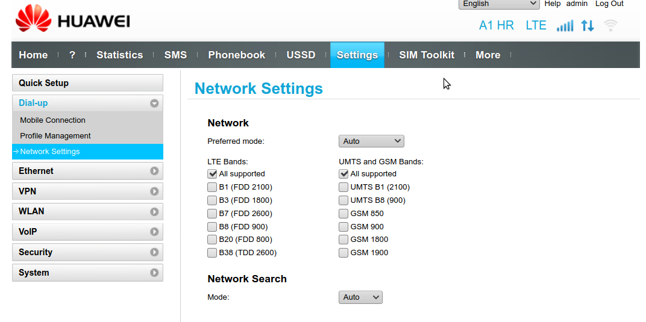Check the B3 (FDD 1800) box

(212, 200)
